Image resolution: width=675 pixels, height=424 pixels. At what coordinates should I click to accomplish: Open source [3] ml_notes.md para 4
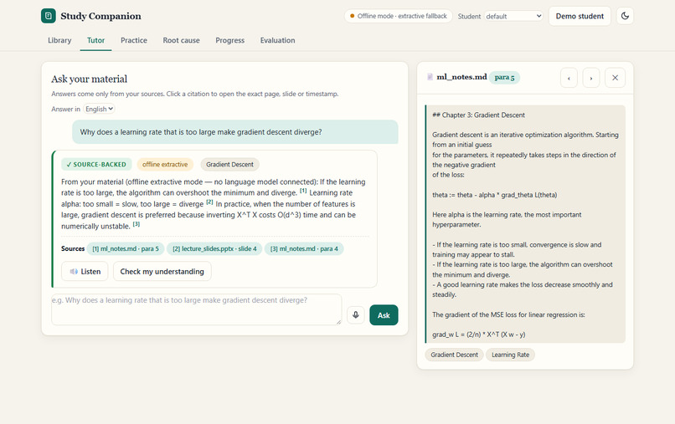[304, 248]
